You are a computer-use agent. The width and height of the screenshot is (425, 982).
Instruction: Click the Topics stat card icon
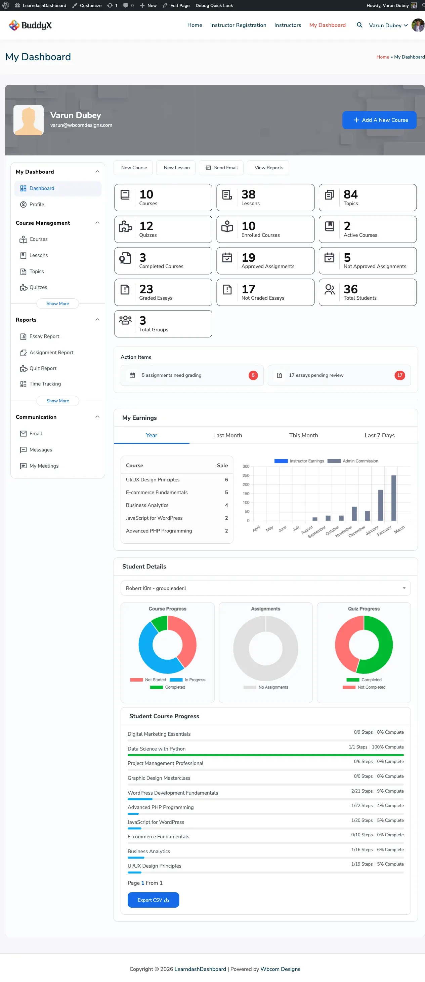(329, 195)
